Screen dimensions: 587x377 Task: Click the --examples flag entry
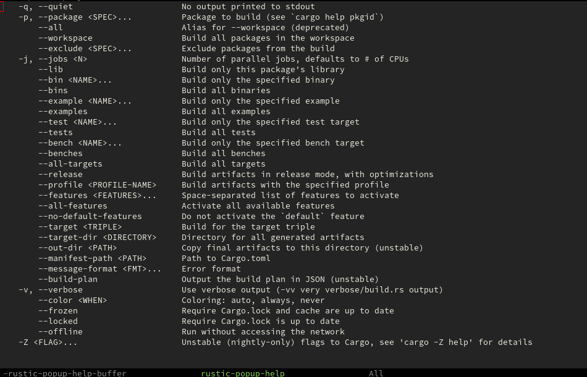click(62, 112)
